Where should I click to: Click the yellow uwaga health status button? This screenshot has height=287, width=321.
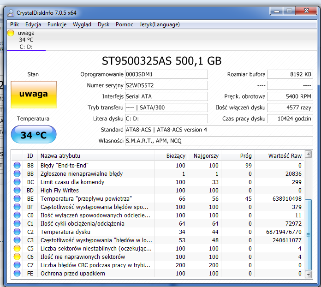(x=34, y=95)
